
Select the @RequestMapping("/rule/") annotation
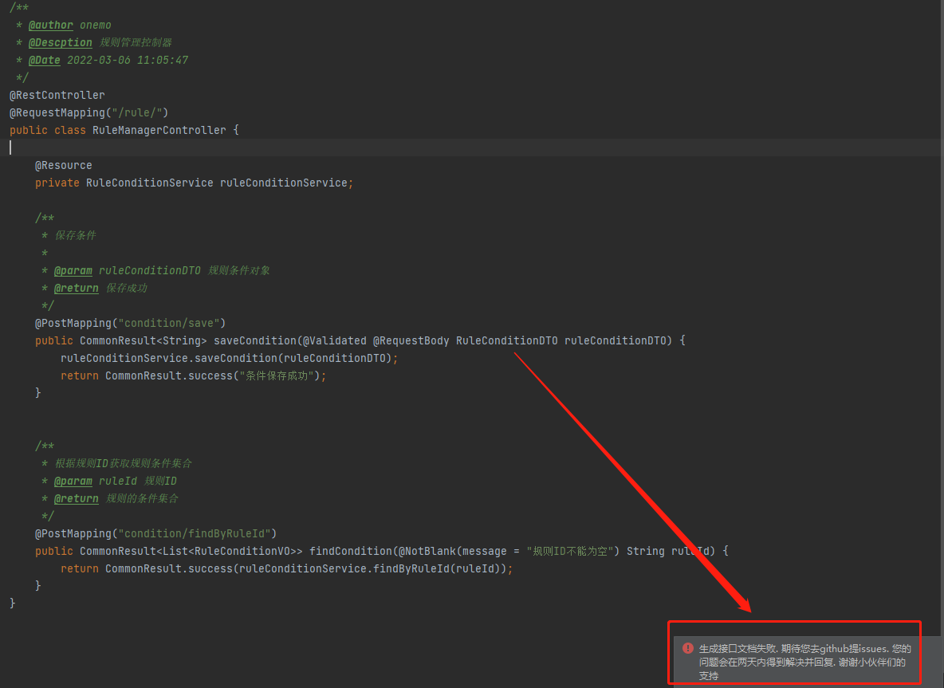pos(88,112)
